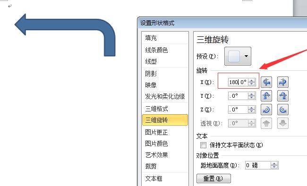This screenshot has height=186, width=307.
Task: Select 三维旋转 category in sidebar
Action: pyautogui.click(x=165, y=120)
